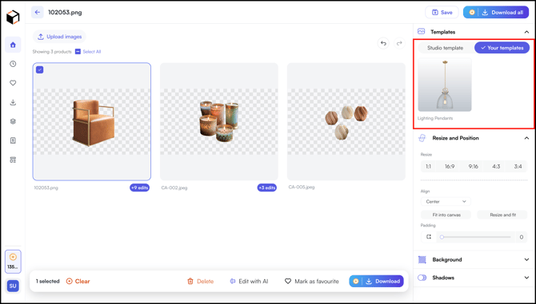The width and height of the screenshot is (536, 304).
Task: Click the Padding slider handle
Action: 442,237
